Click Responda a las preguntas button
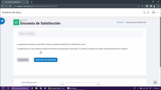 coord(46,60)
